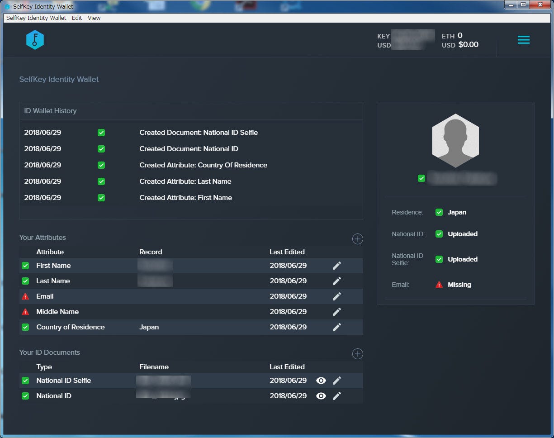The image size is (554, 438).
Task: View the National ID Selfie file eye icon
Action: tap(321, 381)
